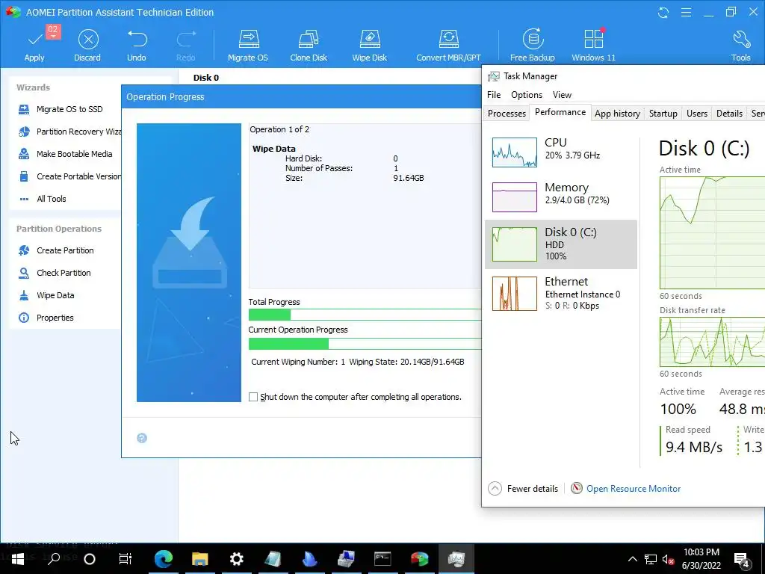Open the Windows 11 checker tool
765x574 pixels.
593,45
